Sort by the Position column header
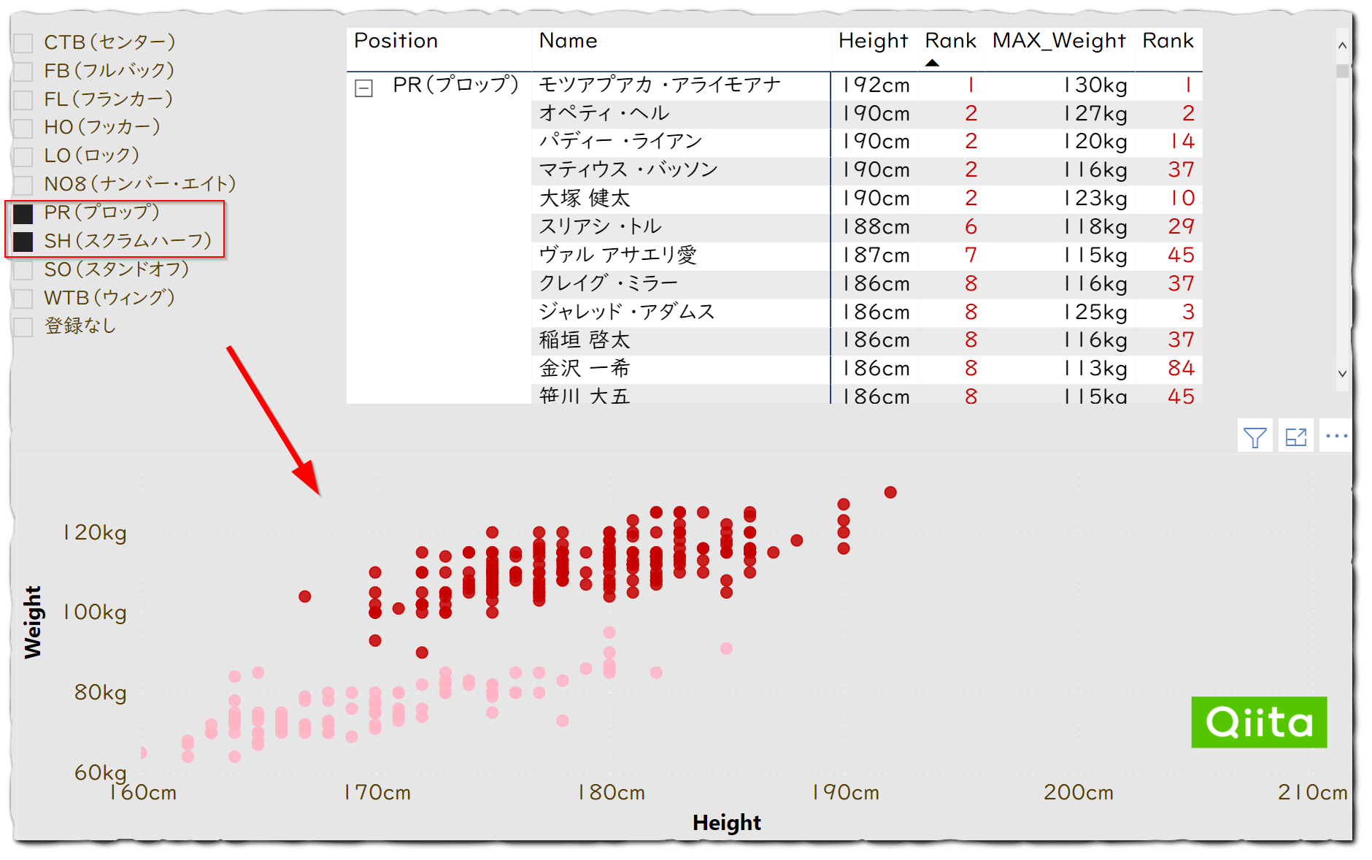 point(396,42)
